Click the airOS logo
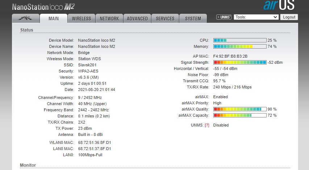Screen dimensions: 309x170 point(279,5)
